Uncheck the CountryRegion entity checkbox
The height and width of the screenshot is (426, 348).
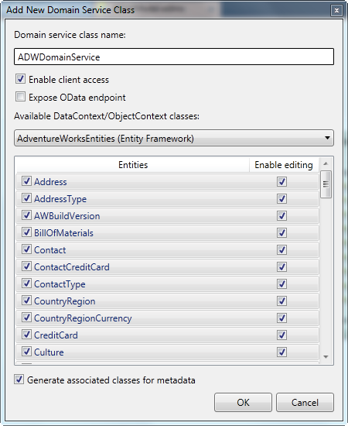click(x=26, y=301)
